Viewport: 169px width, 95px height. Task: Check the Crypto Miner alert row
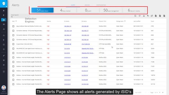[13, 44]
